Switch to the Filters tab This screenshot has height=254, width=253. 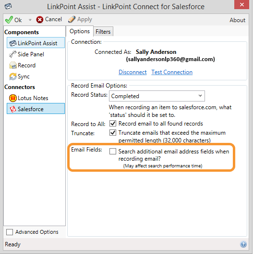pyautogui.click(x=103, y=32)
